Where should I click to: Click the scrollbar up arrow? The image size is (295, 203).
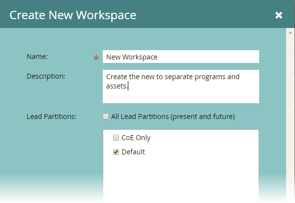coord(290,32)
